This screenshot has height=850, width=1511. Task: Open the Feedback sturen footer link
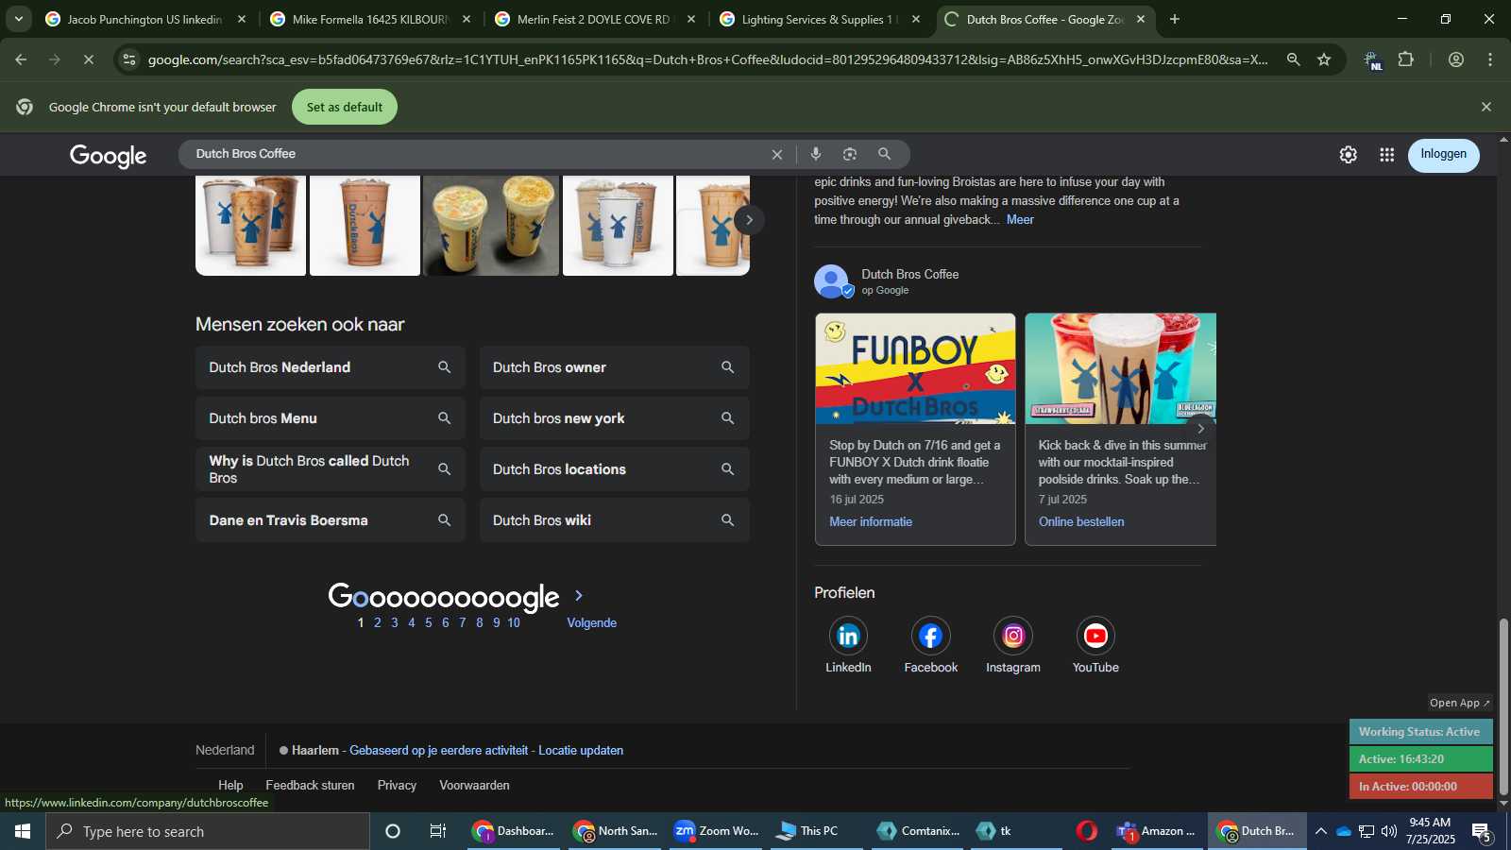310,786
